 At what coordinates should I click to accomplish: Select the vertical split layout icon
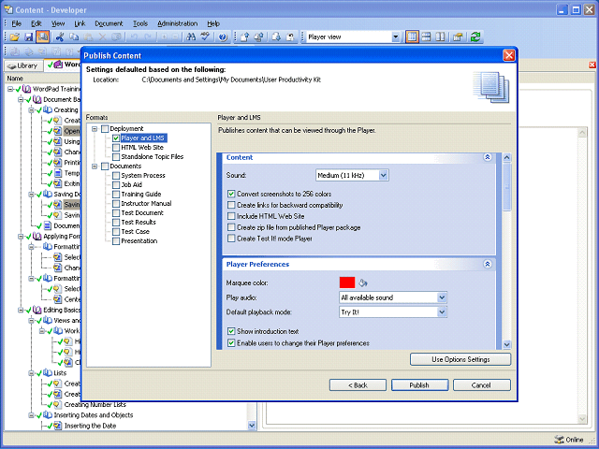tap(440, 37)
